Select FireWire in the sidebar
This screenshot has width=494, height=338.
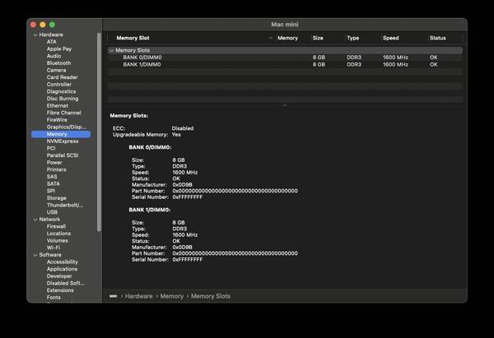(x=57, y=120)
